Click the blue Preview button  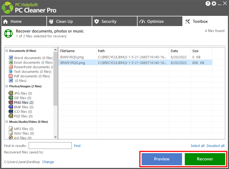(162, 159)
